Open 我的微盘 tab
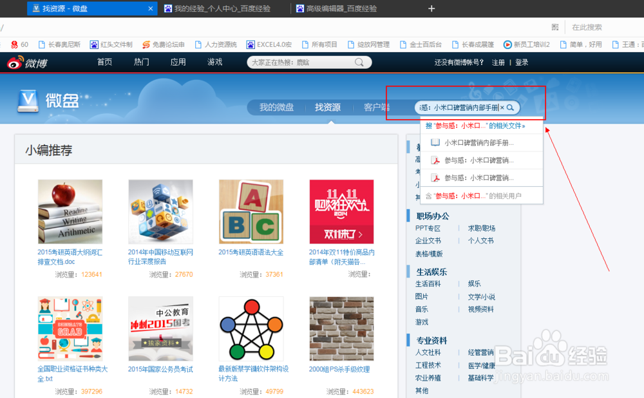 [276, 108]
